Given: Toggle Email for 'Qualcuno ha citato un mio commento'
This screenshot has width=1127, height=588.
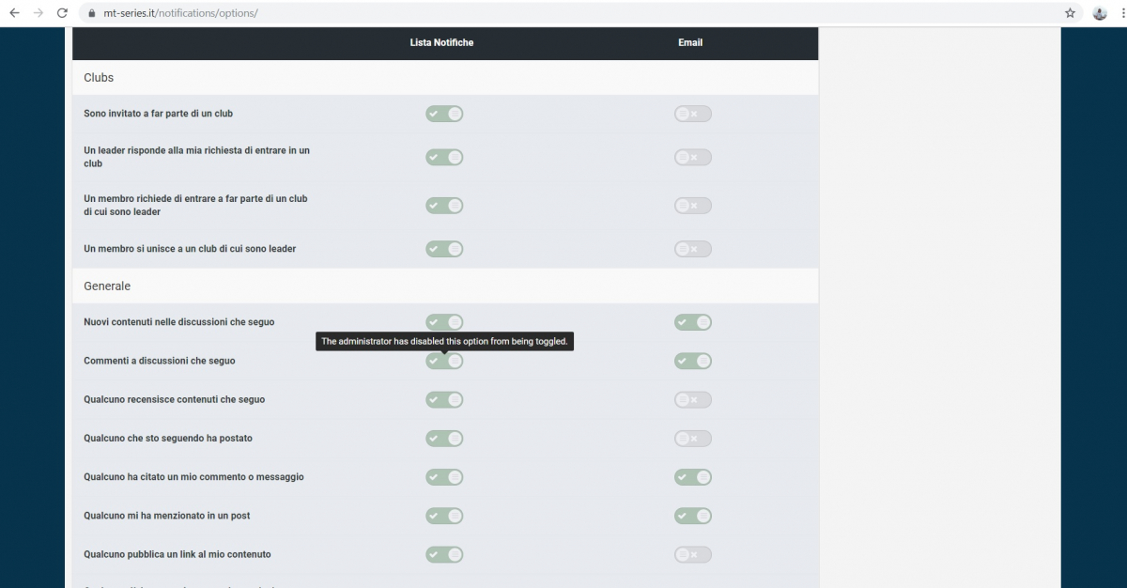Looking at the screenshot, I should point(693,477).
